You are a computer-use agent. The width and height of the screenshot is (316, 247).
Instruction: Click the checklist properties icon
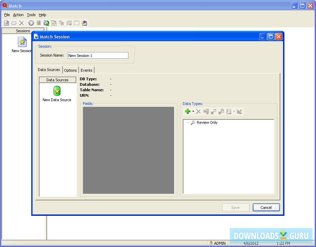click(229, 111)
